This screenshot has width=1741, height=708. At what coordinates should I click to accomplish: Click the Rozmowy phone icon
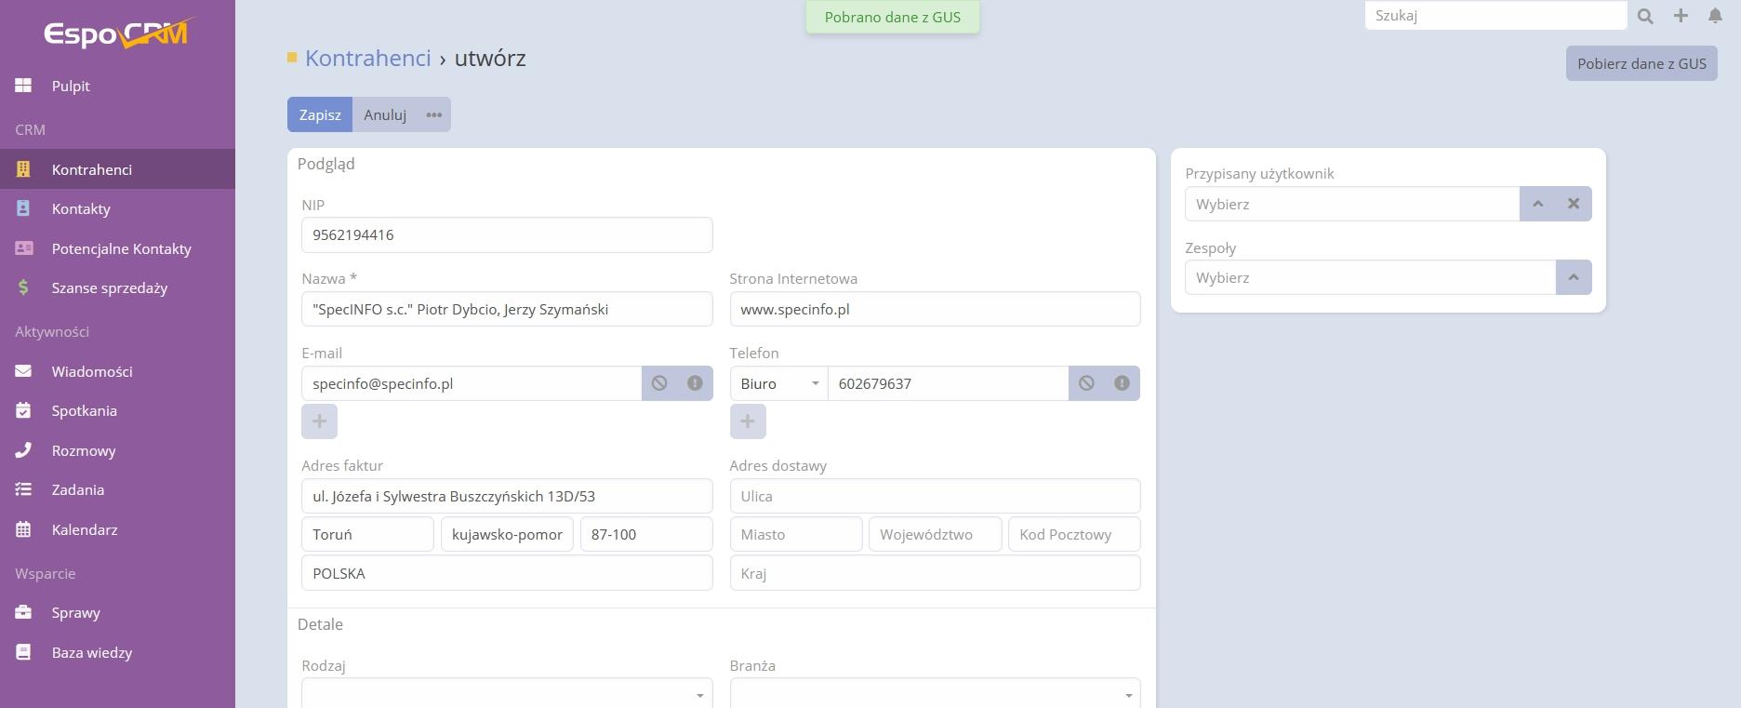tap(23, 450)
